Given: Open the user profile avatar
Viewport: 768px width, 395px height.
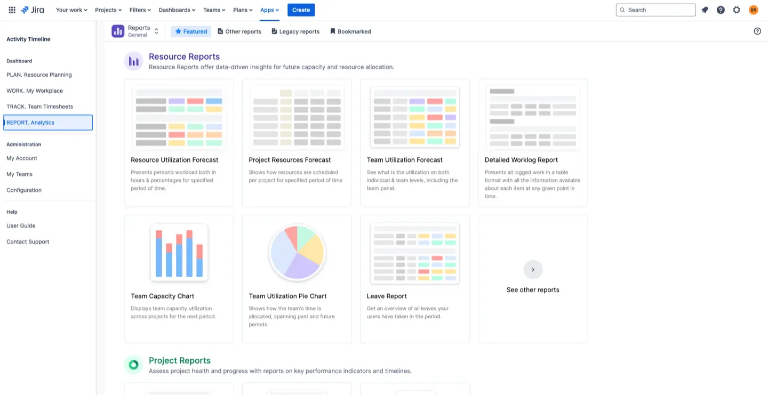Looking at the screenshot, I should (753, 10).
